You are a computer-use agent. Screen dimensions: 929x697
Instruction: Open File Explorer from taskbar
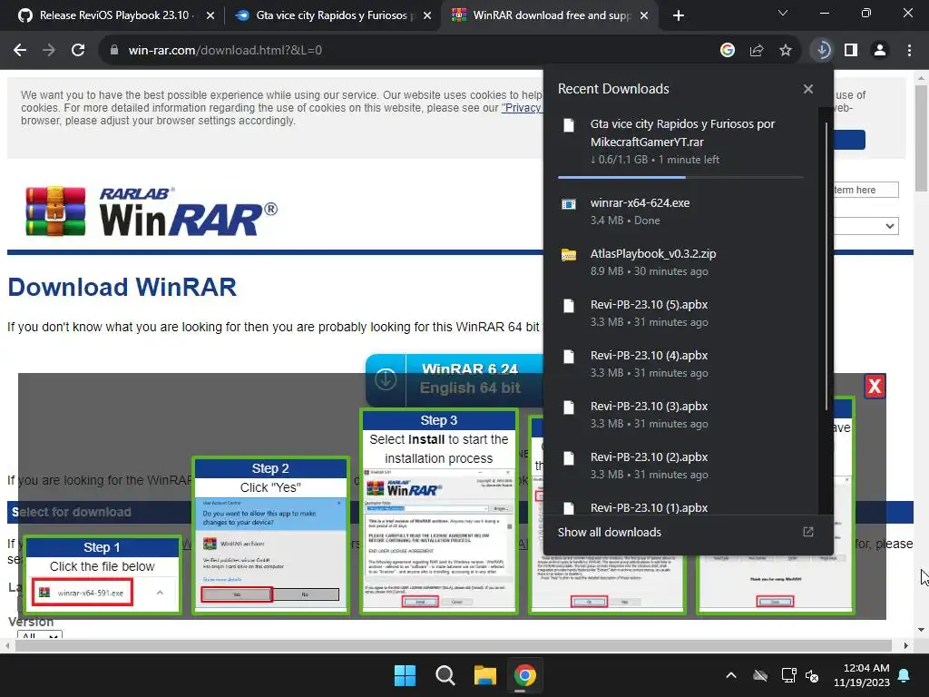click(x=484, y=675)
